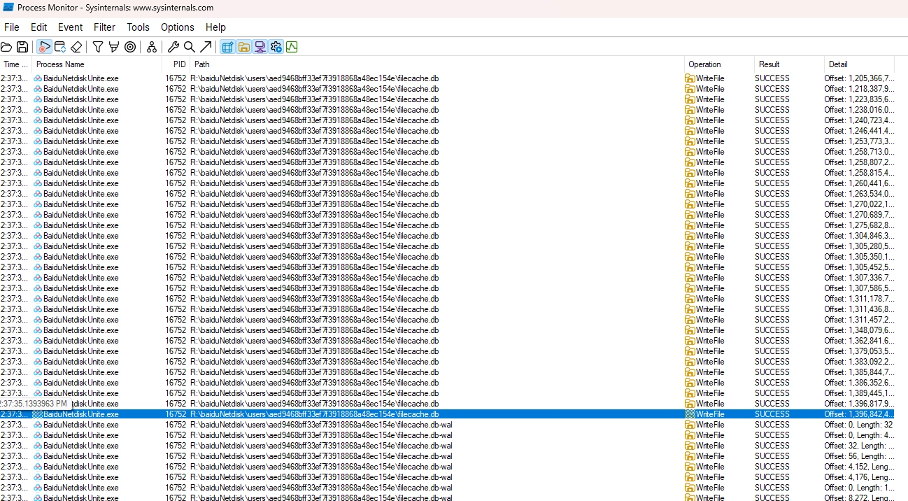Click the detail cell Offset: 1,258,815,4...

click(859, 173)
